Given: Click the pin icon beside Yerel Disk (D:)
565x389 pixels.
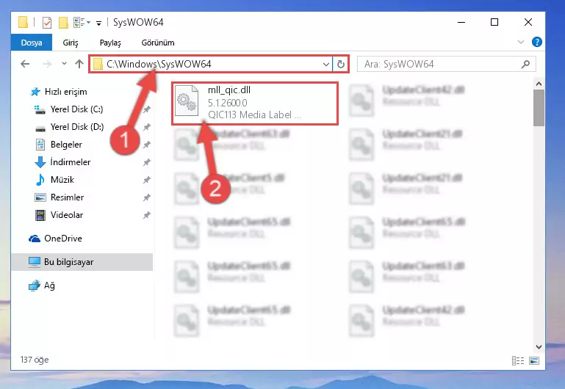Looking at the screenshot, I should 147,127.
